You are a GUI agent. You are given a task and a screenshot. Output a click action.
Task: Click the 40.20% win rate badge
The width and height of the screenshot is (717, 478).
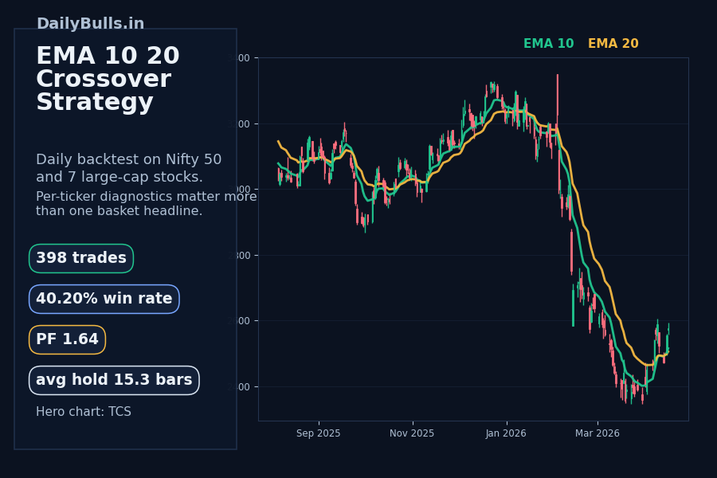104,299
